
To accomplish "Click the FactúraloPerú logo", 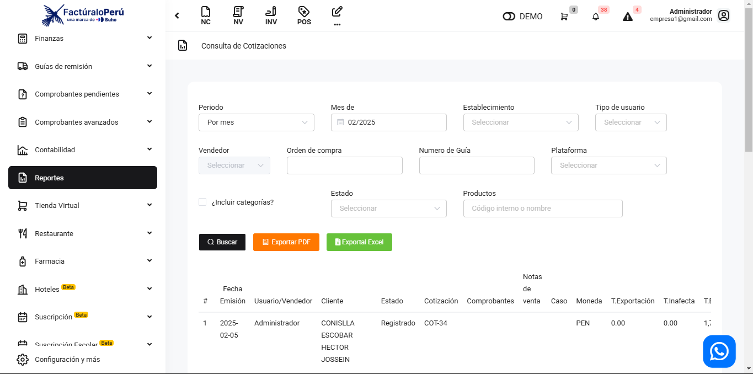I will (83, 15).
